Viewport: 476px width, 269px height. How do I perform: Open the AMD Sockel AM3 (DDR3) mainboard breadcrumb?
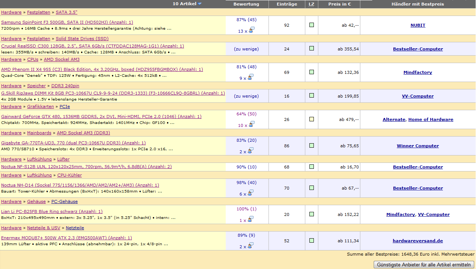point(83,133)
